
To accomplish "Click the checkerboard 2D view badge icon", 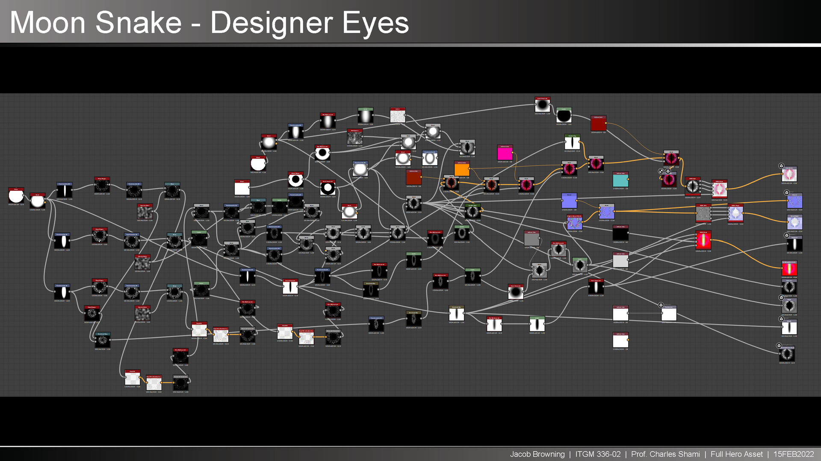I will pyautogui.click(x=661, y=171).
